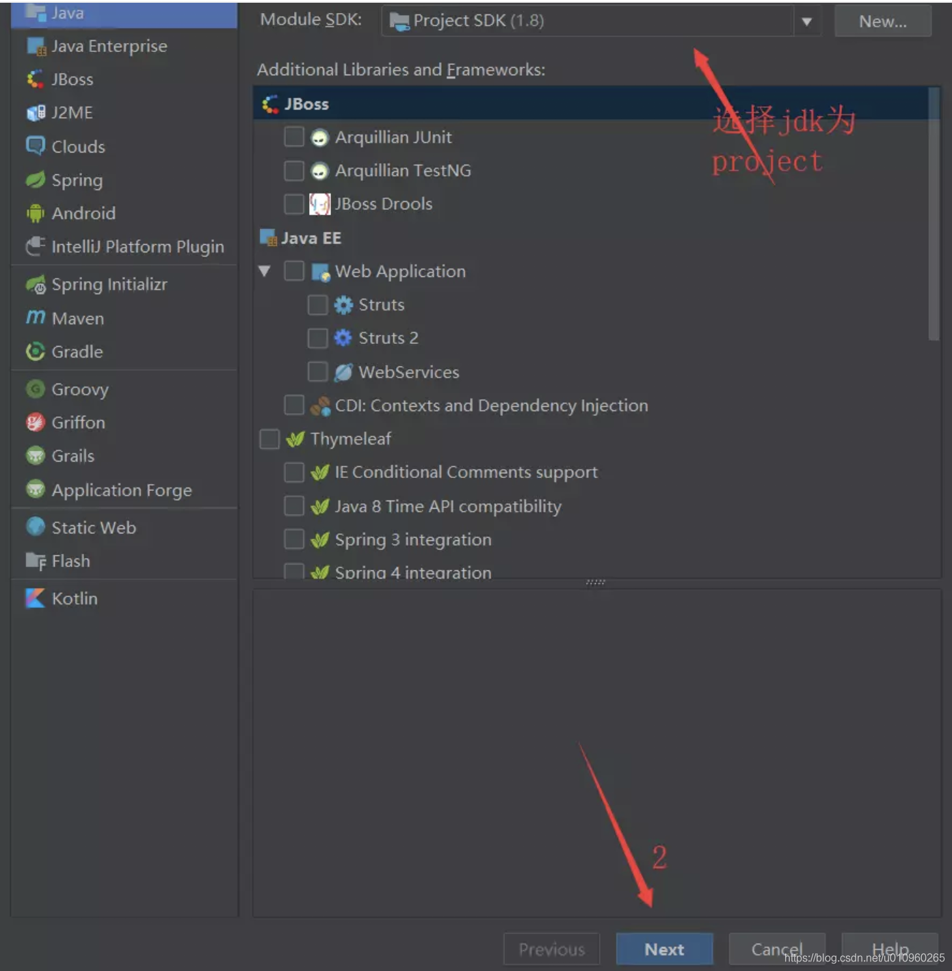
Task: Select the JBoss group header row
Action: point(591,104)
